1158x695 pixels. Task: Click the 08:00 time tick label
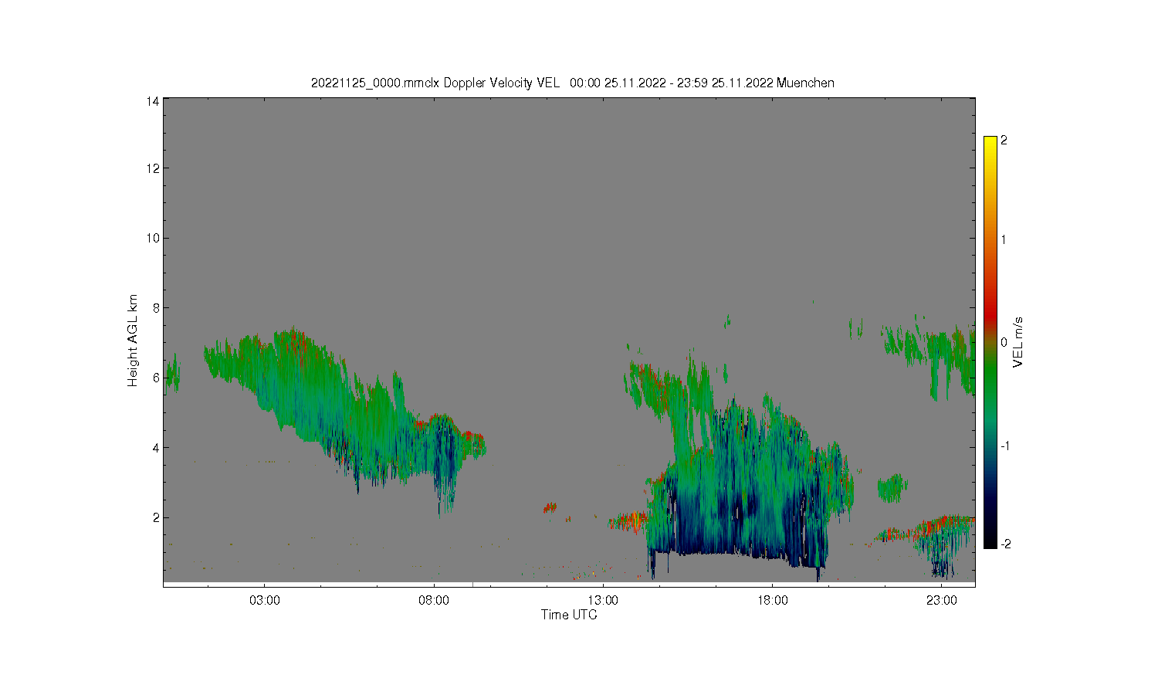point(434,601)
